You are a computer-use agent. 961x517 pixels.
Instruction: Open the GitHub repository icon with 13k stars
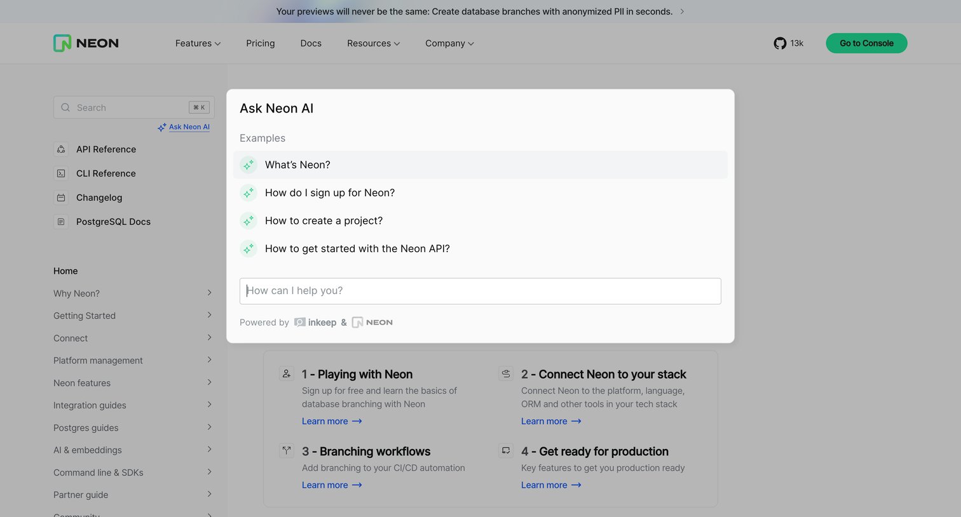(780, 43)
